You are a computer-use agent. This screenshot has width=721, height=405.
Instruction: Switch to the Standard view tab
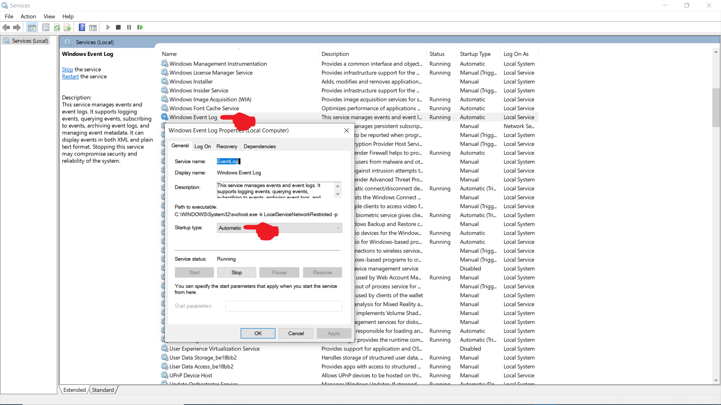coord(103,390)
